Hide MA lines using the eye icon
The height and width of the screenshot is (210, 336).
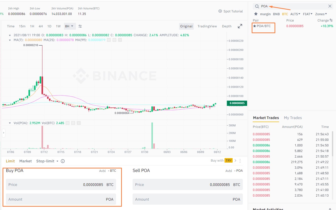[109, 40]
